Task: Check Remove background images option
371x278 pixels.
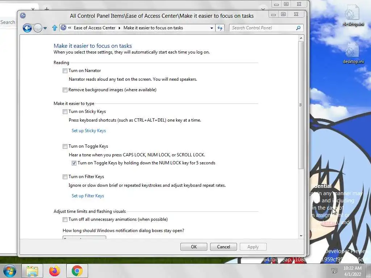Action: pyautogui.click(x=65, y=90)
